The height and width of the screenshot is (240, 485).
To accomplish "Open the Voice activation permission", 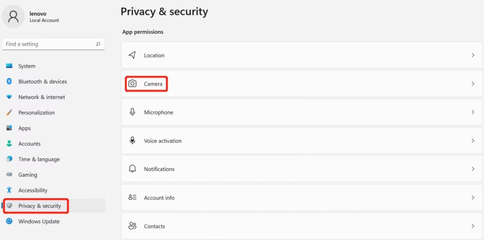I will pos(163,141).
